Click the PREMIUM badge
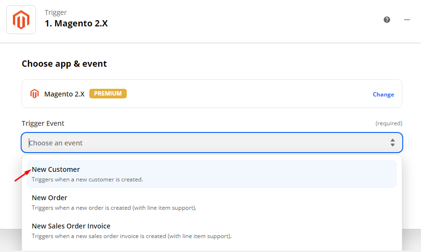The image size is (421, 252). [x=108, y=94]
